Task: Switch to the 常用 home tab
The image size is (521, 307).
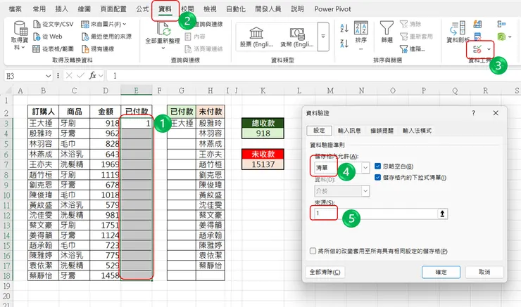Action: 39,9
